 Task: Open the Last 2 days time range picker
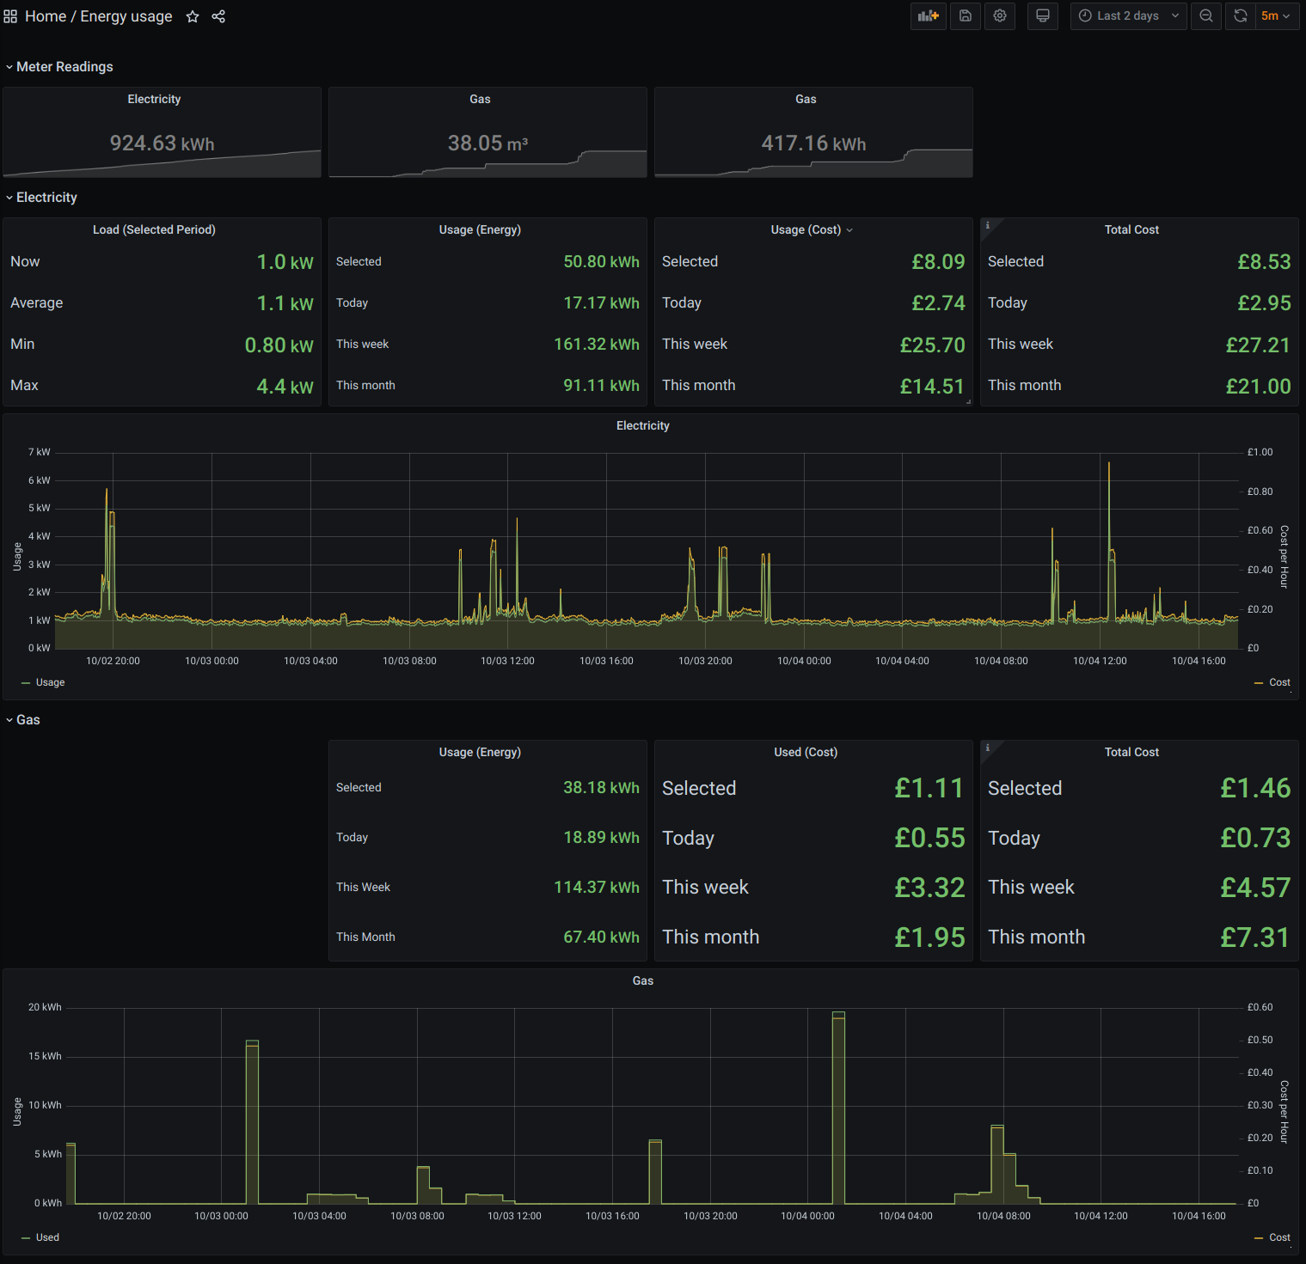pyautogui.click(x=1126, y=15)
